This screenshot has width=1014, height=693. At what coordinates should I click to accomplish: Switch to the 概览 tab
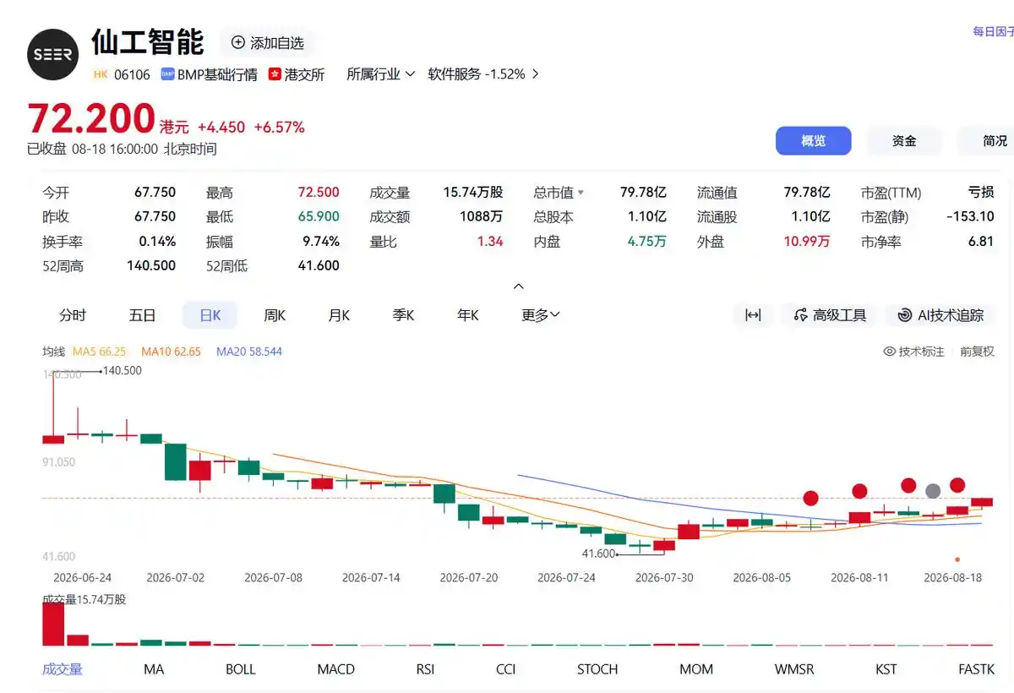(813, 141)
